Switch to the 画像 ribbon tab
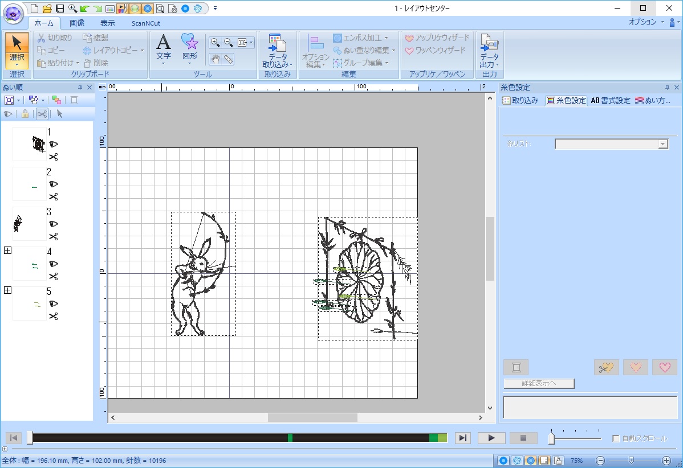 77,23
